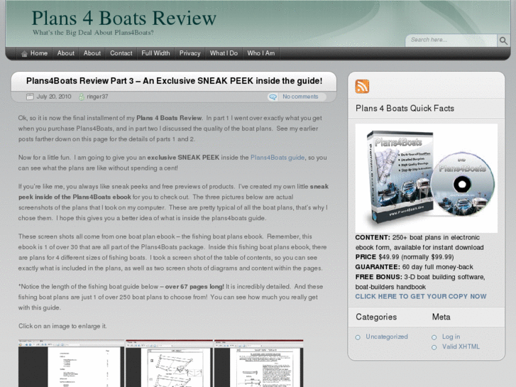The height and width of the screenshot is (387, 516).
Task: Click the home icon in navigation bar
Action: tap(24, 54)
